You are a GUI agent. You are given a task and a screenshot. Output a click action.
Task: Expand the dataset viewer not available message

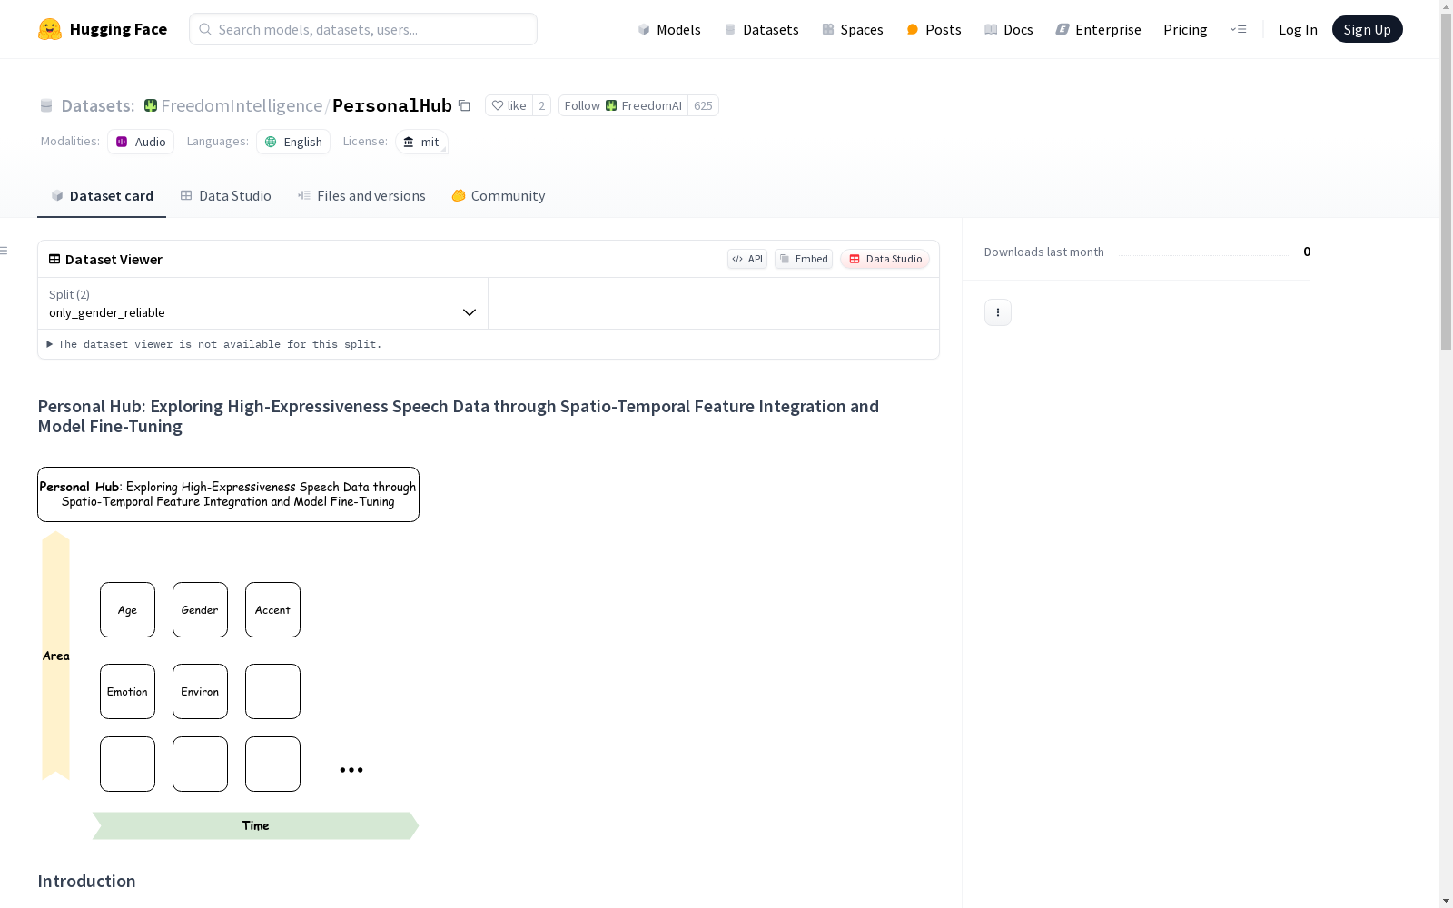214,344
